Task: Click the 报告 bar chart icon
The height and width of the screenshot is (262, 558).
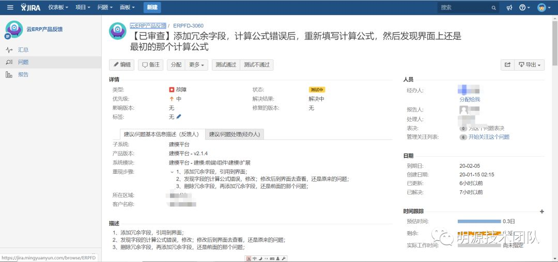Action: coord(9,75)
